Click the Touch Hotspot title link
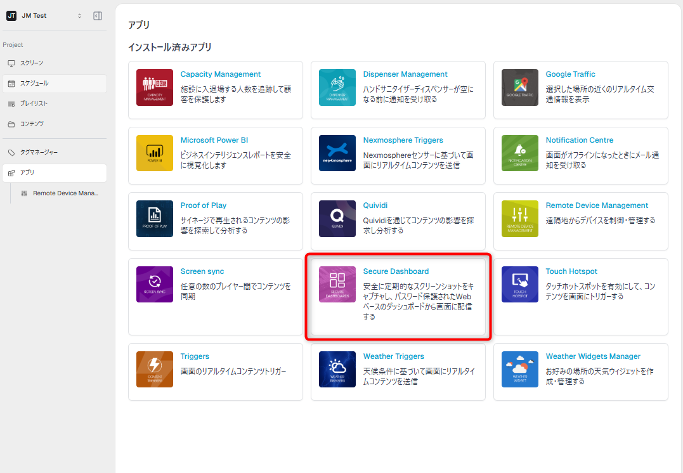The height and width of the screenshot is (473, 683). (571, 271)
